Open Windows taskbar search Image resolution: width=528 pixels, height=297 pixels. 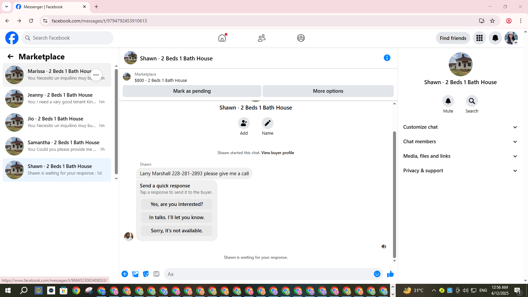coord(24,290)
